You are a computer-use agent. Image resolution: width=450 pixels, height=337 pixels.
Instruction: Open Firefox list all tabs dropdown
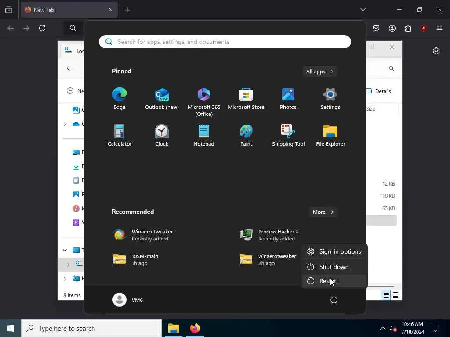363,10
